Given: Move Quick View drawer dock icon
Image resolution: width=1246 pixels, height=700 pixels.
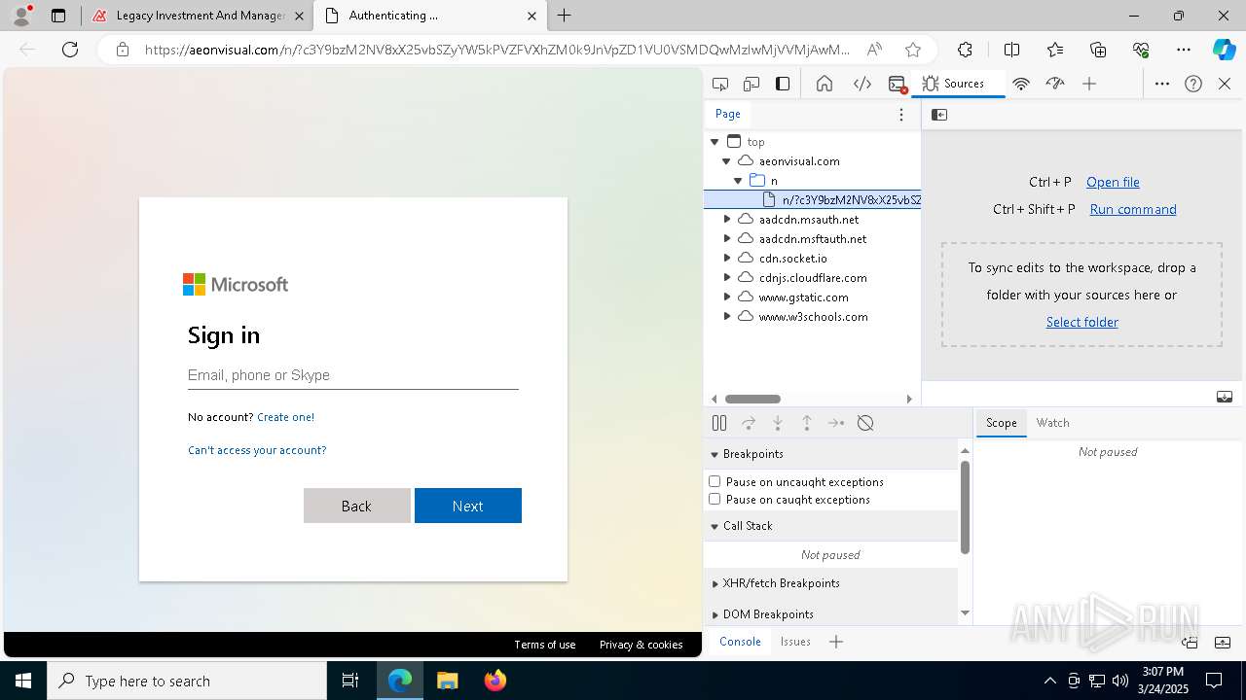Looking at the screenshot, I should 1190,643.
